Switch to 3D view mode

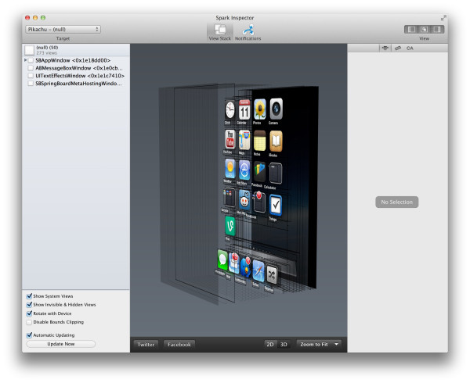284,344
